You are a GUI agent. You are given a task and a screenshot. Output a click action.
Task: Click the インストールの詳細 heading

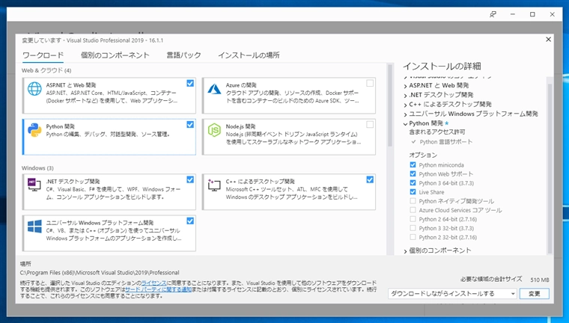point(442,67)
